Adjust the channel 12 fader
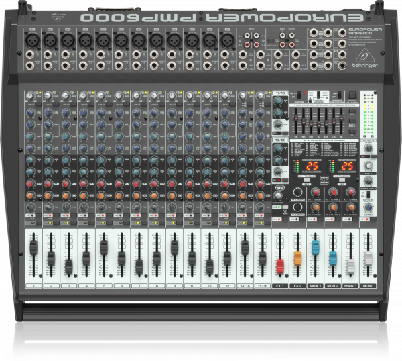402x361 pixels. pyautogui.click(x=227, y=258)
